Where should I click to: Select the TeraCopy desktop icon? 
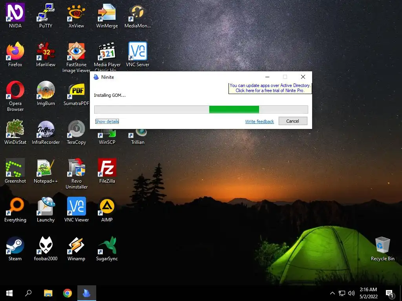point(76,132)
